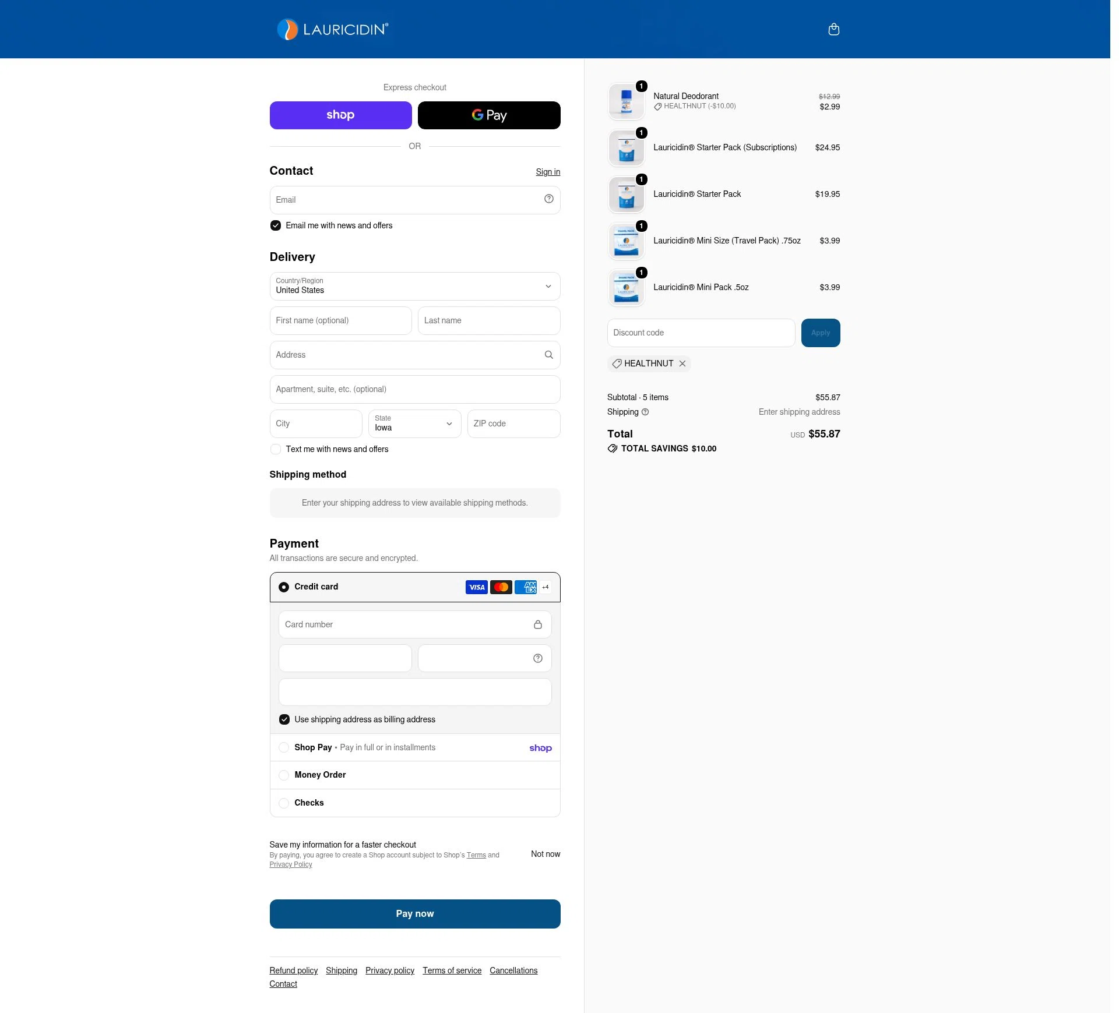Click the Total Savings tag icon
The image size is (1119, 1013).
tap(612, 449)
